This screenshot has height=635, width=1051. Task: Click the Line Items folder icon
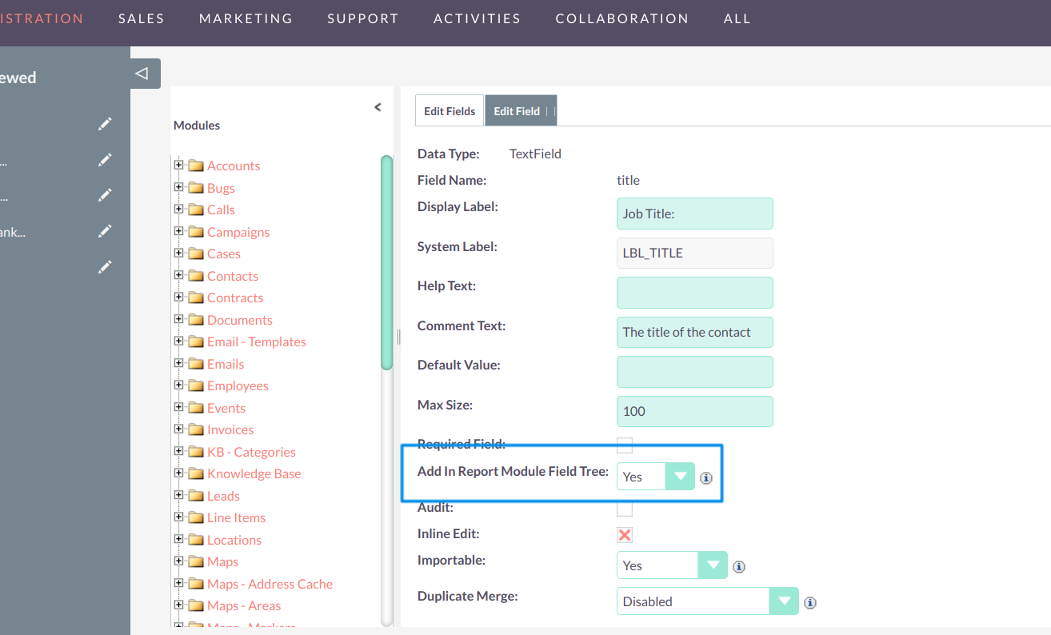(196, 517)
